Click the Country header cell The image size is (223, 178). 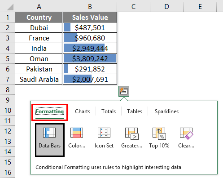click(x=39, y=17)
